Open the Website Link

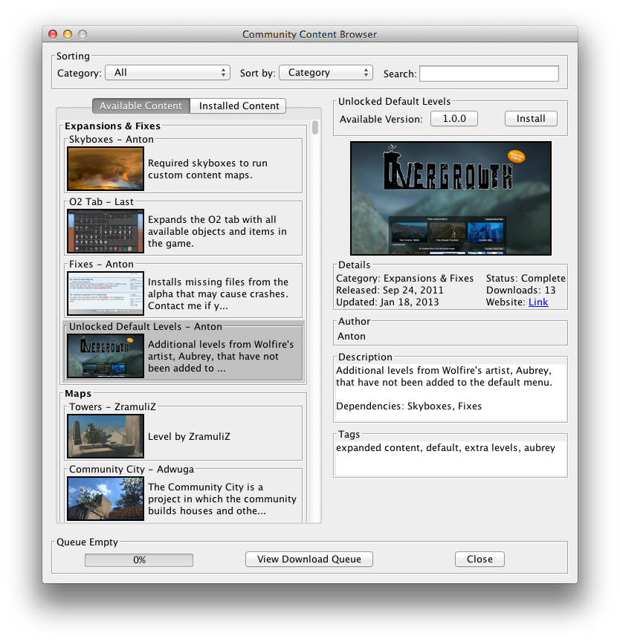click(x=538, y=302)
